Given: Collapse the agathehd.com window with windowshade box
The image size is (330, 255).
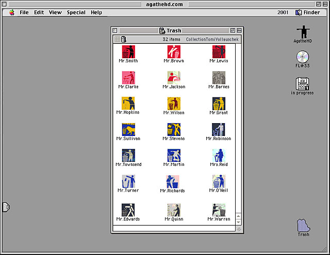Looking at the screenshot, I should coord(325,4).
